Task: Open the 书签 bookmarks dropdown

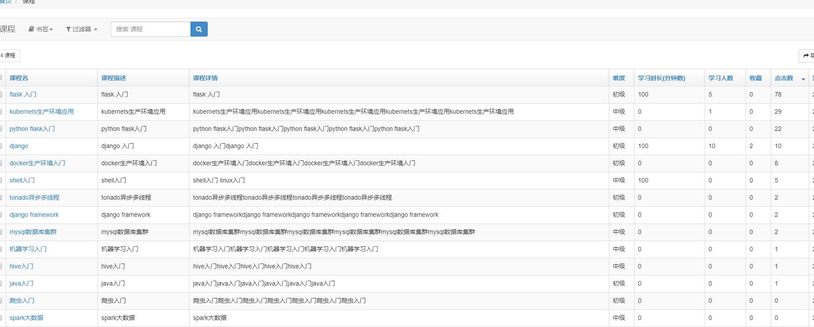Action: tap(41, 29)
